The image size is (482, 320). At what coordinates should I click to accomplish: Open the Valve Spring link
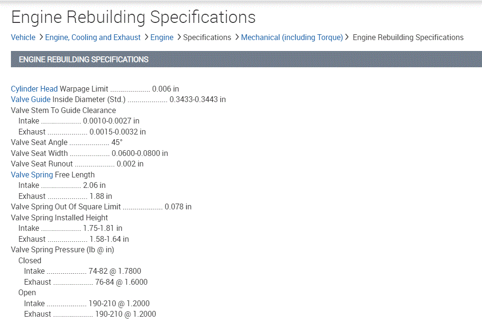32,175
